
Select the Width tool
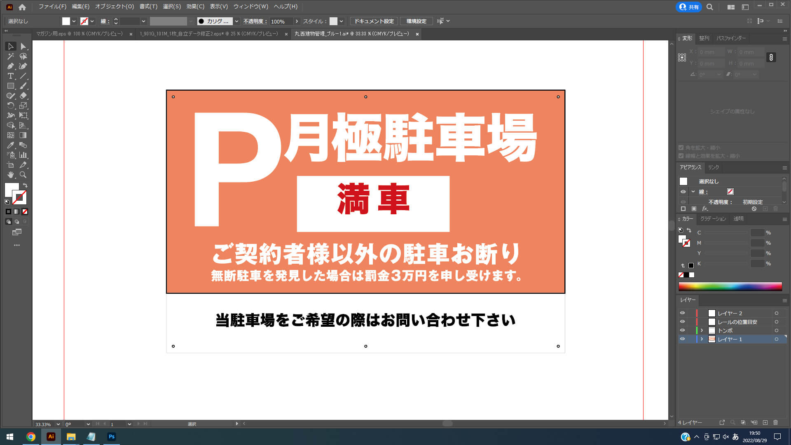pyautogui.click(x=11, y=116)
